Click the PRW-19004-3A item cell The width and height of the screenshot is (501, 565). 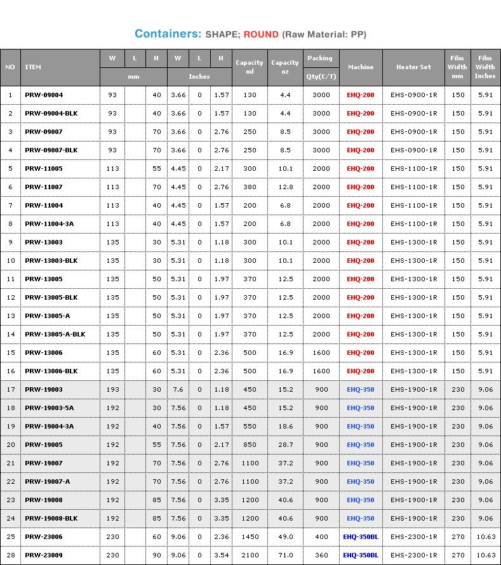click(49, 427)
